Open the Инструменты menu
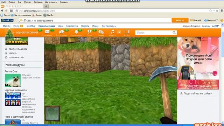This screenshot has width=224, height=126. [x=51, y=2]
